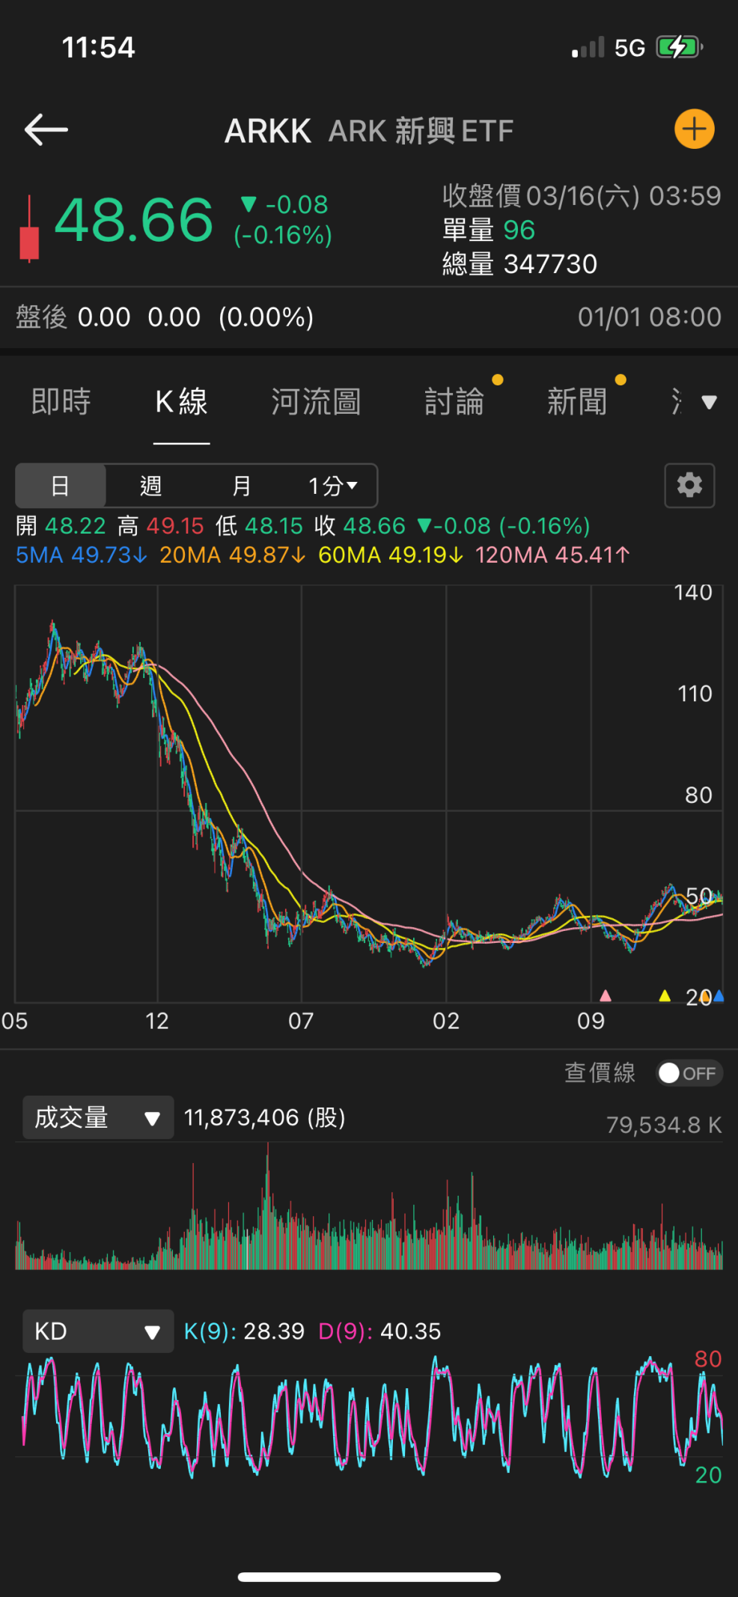This screenshot has height=1597, width=738.
Task: Select the 月 monthly interval
Action: coord(241,486)
